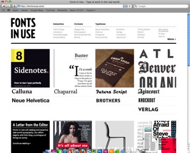This screenshot has width=190, height=153.
Task: Click the Agincourt typeface label
Action: pos(149,91)
